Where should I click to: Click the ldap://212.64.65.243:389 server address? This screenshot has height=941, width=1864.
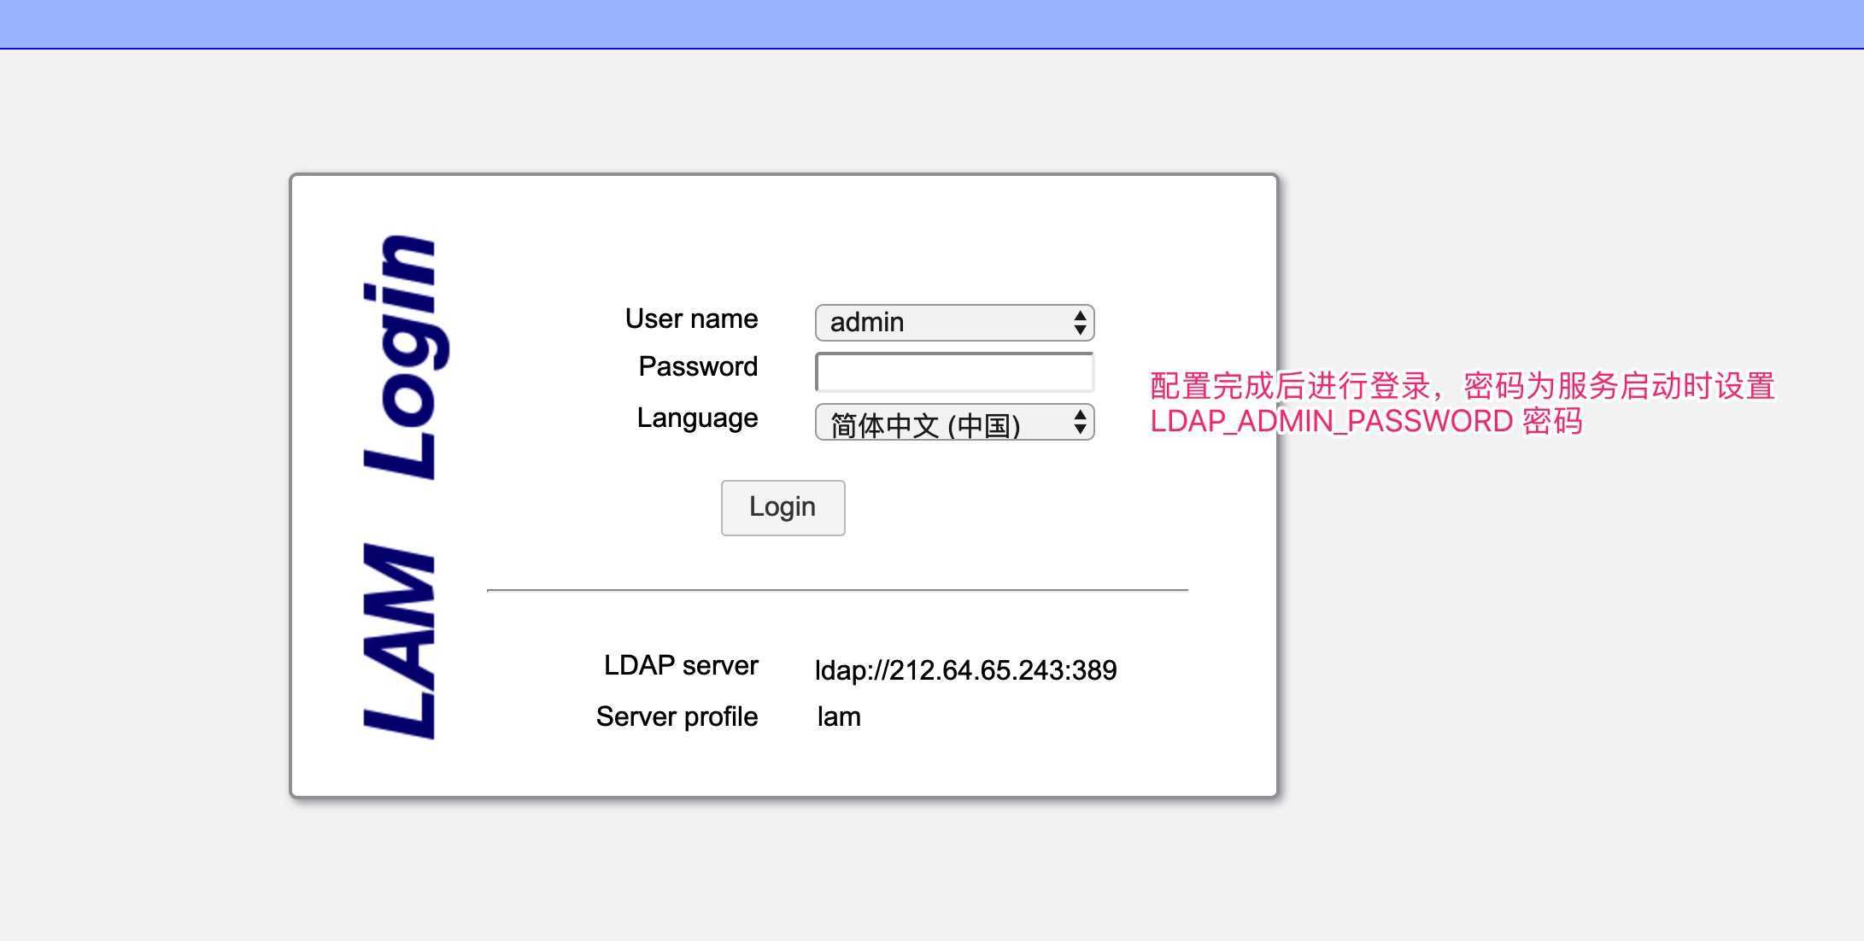pos(965,669)
